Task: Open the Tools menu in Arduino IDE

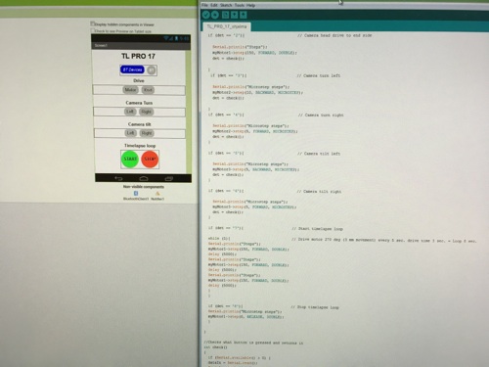Action: point(240,5)
